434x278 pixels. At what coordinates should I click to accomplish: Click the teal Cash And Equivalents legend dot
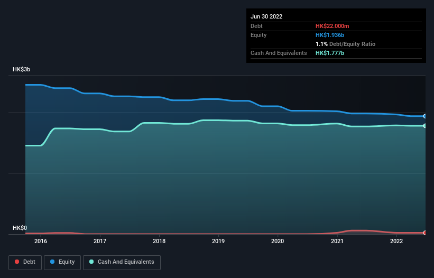[x=91, y=262]
